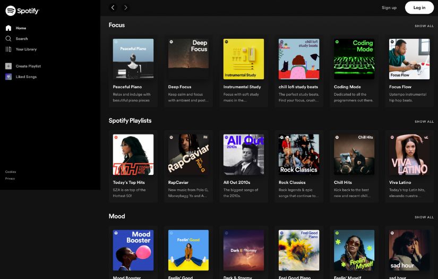Viewport: 438px width, 279px height.
Task: Open the Cookies link
Action: point(10,172)
